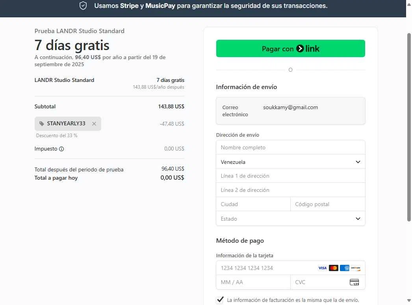Click the tag icon beside STANYEARLY33
Viewport: 412px width, 305px height.
(41, 124)
